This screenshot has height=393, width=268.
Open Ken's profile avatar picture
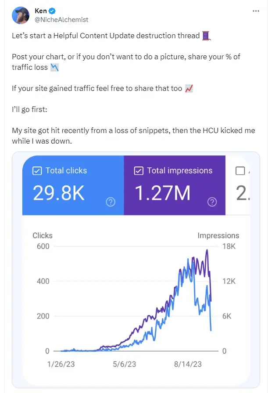(21, 15)
